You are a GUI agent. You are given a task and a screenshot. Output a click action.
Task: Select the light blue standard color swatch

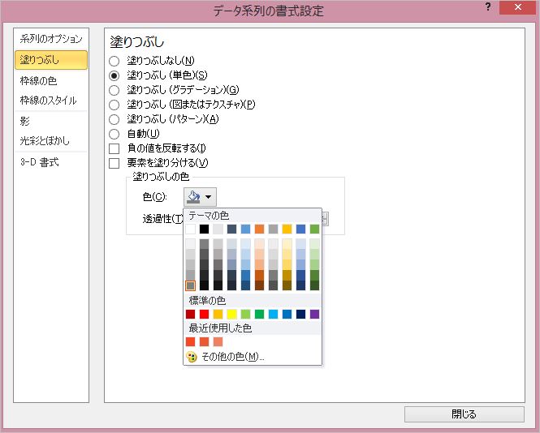tap(273, 314)
